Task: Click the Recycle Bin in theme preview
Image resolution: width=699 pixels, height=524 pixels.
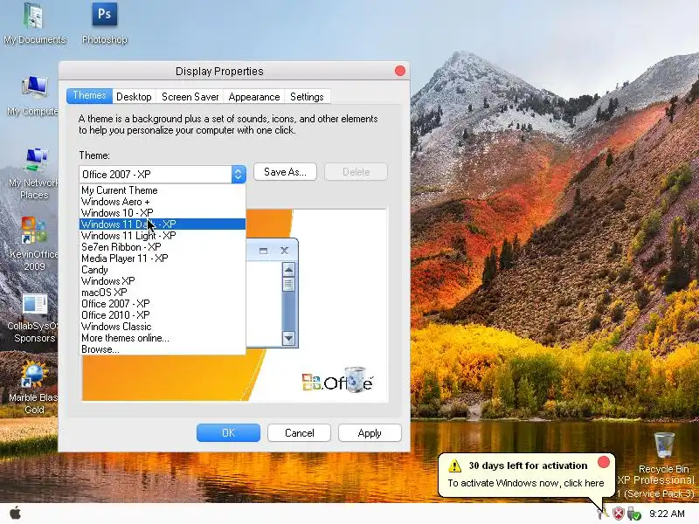Action: point(356,379)
